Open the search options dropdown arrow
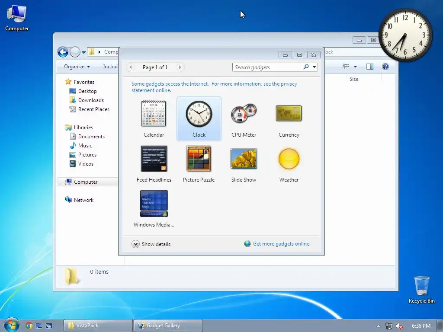 314,67
